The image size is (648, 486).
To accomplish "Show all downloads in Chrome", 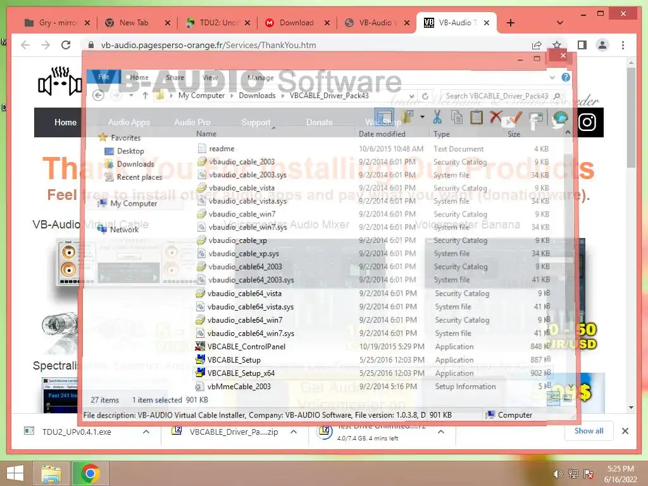I will point(589,431).
